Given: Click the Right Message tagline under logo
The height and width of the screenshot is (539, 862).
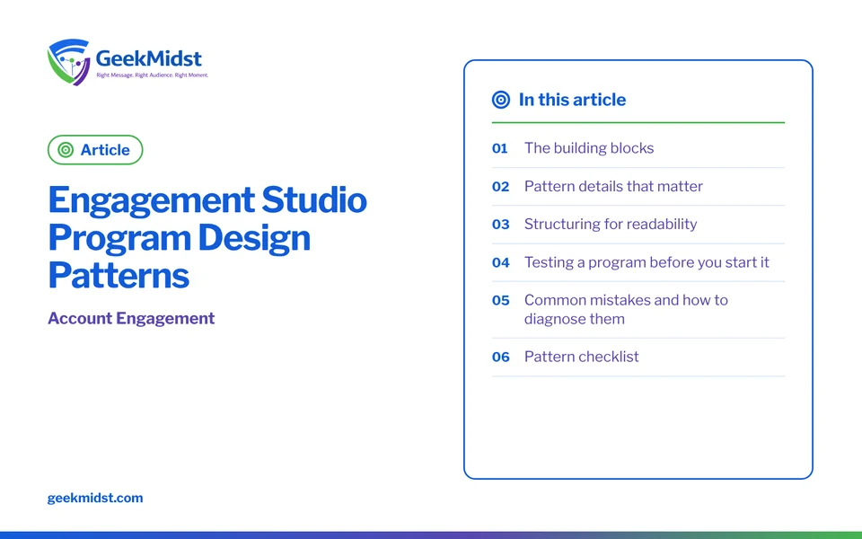Looking at the screenshot, I should [153, 75].
